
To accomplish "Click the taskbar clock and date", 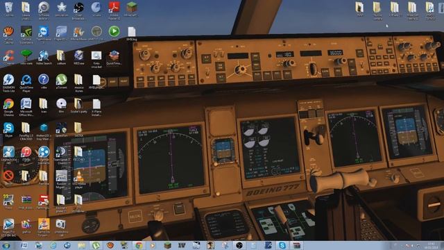I will 432,245.
